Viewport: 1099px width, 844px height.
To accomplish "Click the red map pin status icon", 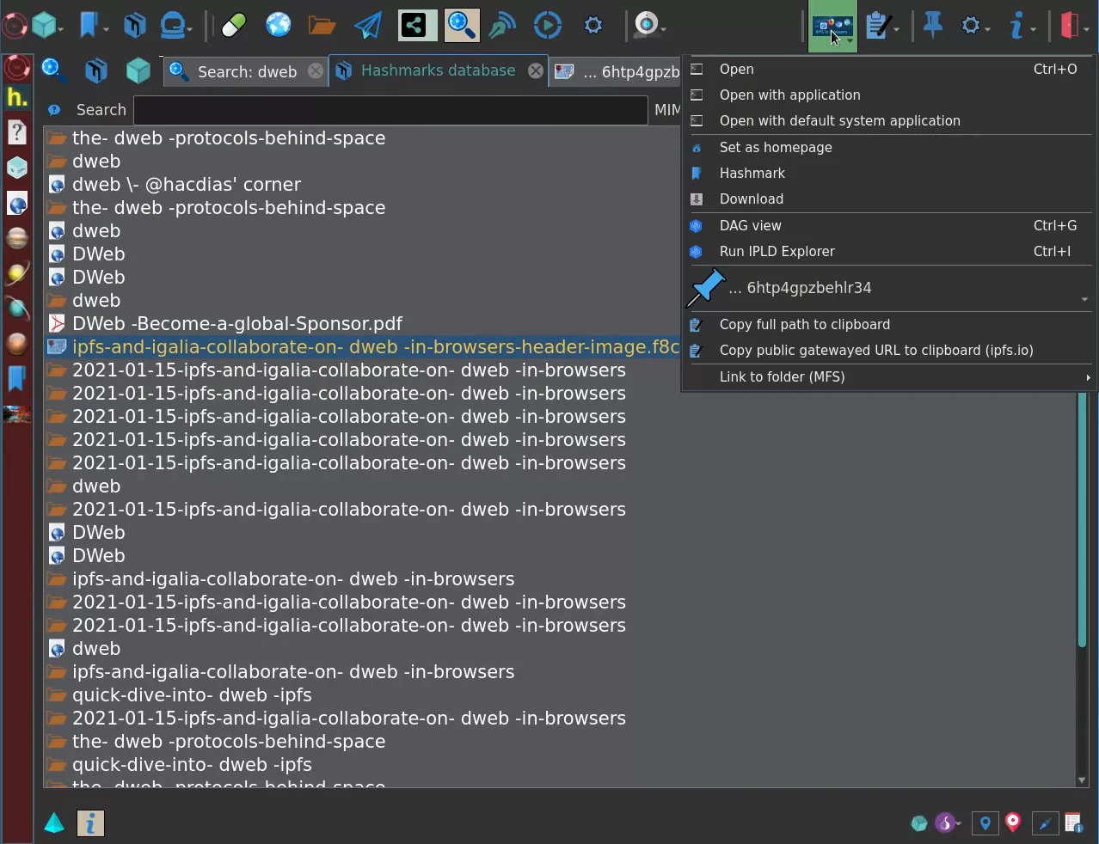I will pos(1013,823).
